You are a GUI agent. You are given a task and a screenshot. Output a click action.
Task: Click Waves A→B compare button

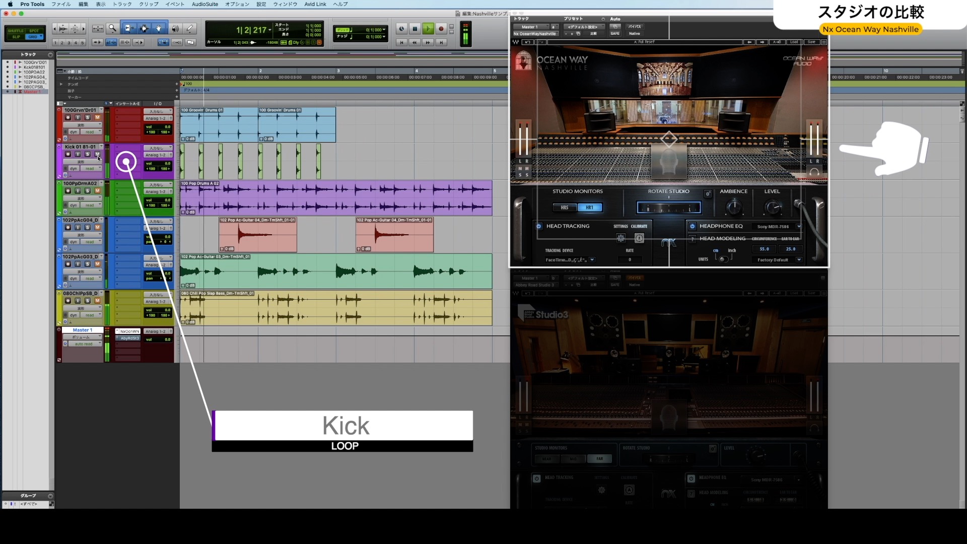pyautogui.click(x=777, y=42)
